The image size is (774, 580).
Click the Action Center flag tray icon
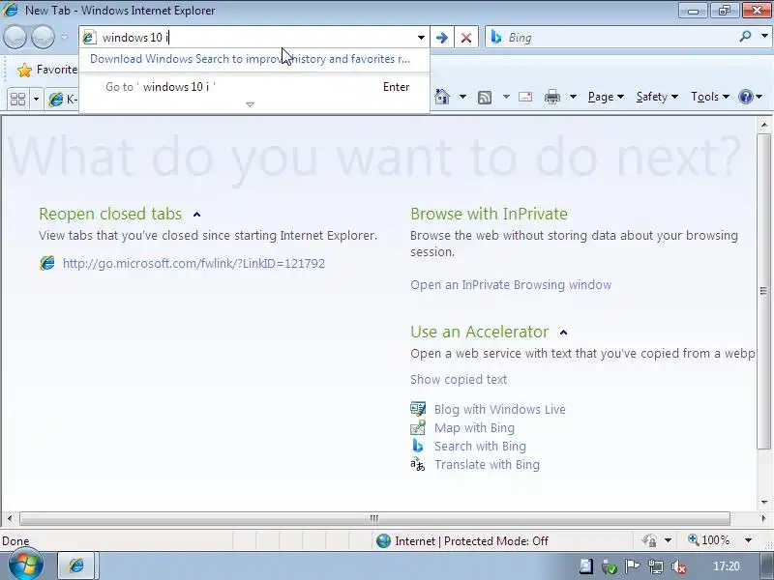pos(633,566)
